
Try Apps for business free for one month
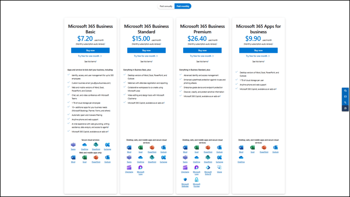tap(258, 56)
